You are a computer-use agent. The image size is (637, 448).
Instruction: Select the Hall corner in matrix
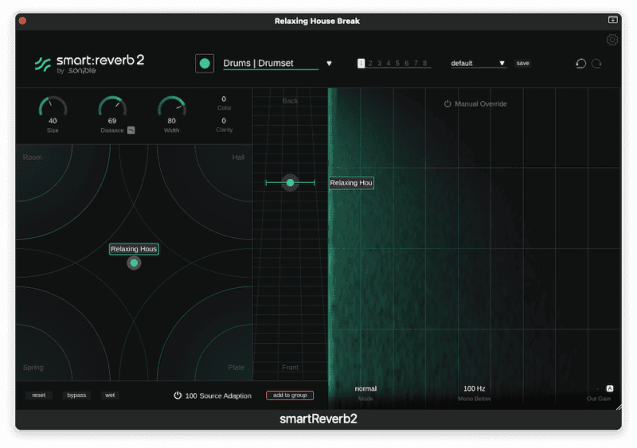pyautogui.click(x=238, y=158)
